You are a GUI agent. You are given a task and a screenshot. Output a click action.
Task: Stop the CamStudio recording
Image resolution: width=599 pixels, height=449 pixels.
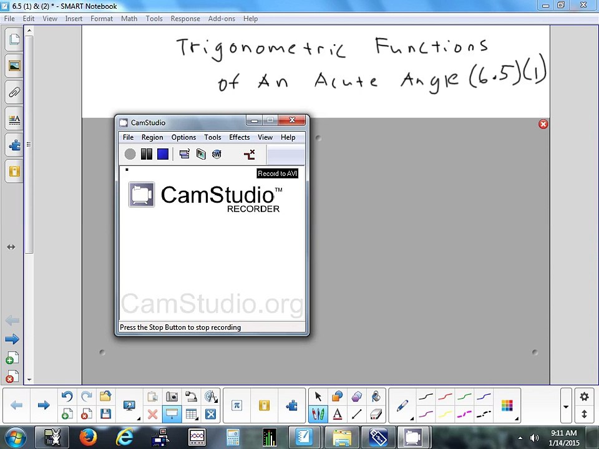pyautogui.click(x=163, y=154)
